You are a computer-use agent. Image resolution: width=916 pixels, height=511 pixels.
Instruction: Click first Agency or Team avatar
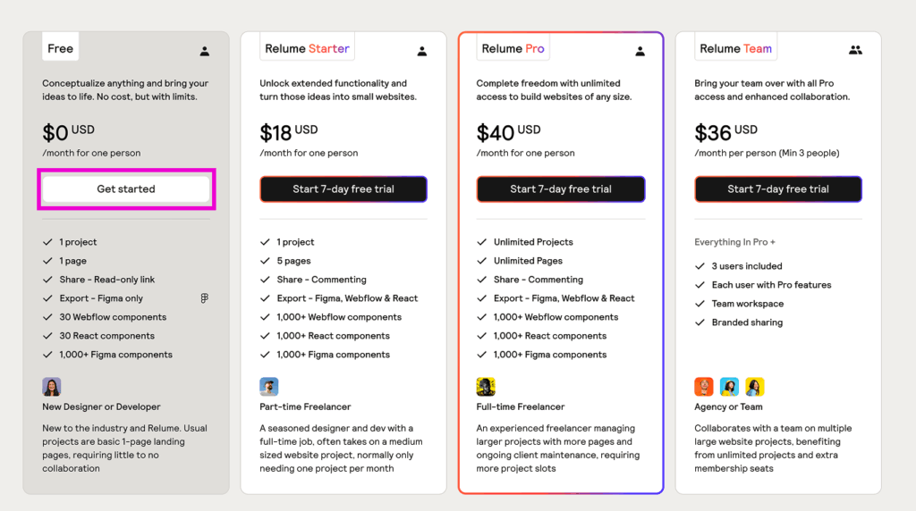point(704,387)
